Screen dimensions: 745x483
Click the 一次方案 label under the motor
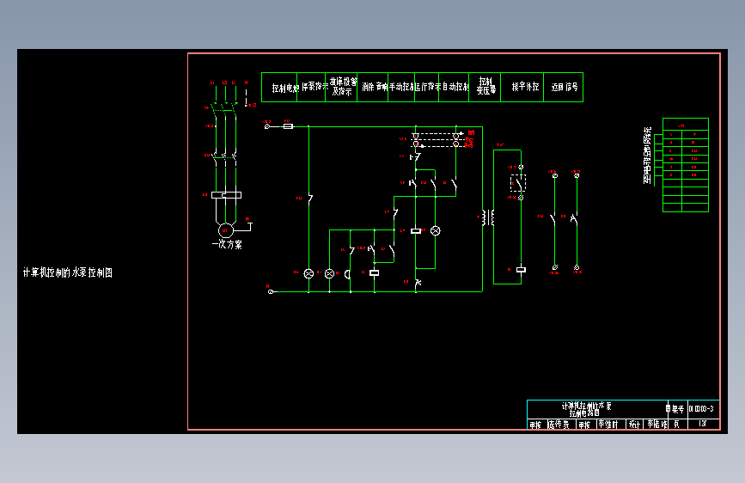(x=227, y=244)
